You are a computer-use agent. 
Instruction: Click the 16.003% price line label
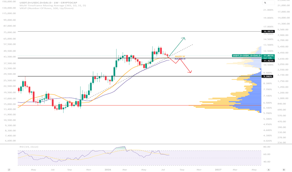(268, 31)
